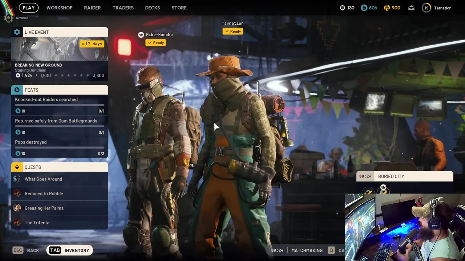This screenshot has width=465, height=261.
Task: Click the 17 days timer badge
Action: pyautogui.click(x=92, y=44)
